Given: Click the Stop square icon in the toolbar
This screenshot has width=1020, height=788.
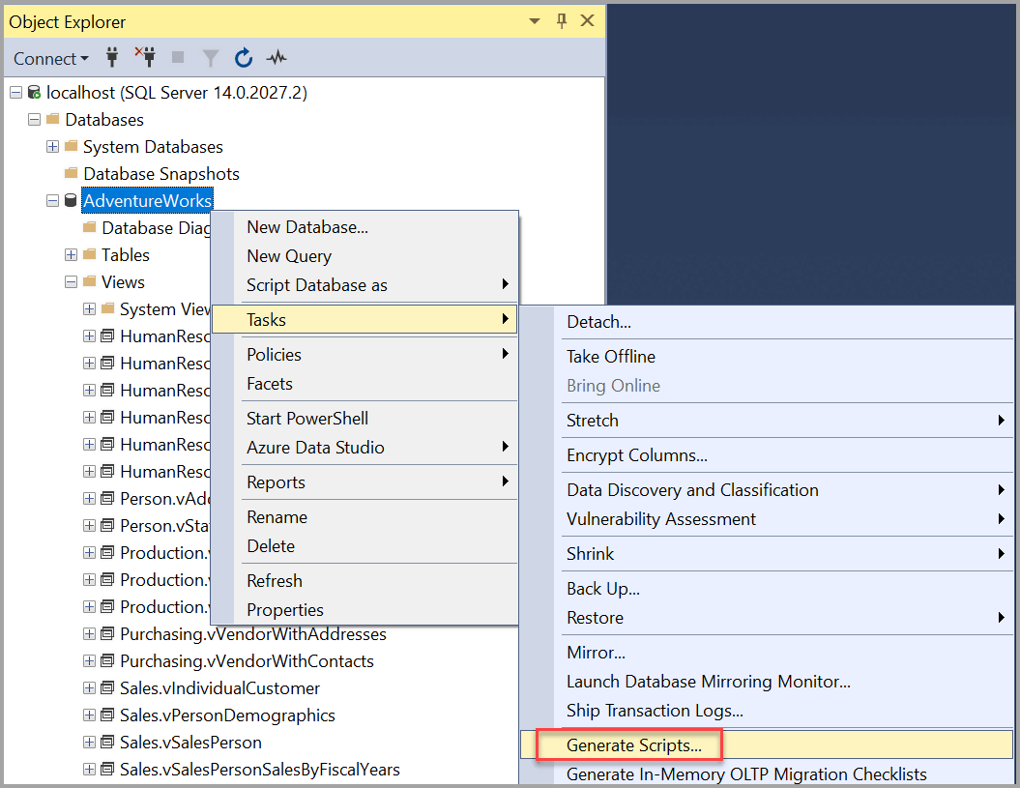Looking at the screenshot, I should pyautogui.click(x=178, y=58).
